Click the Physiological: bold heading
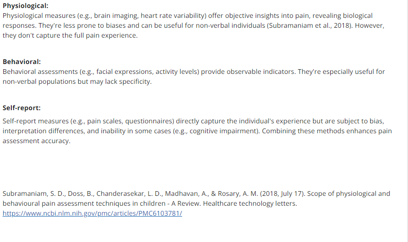 [25, 6]
